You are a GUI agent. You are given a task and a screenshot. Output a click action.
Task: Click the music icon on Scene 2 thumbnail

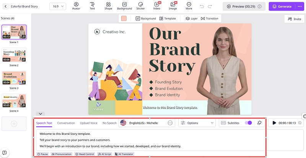coord(24,60)
